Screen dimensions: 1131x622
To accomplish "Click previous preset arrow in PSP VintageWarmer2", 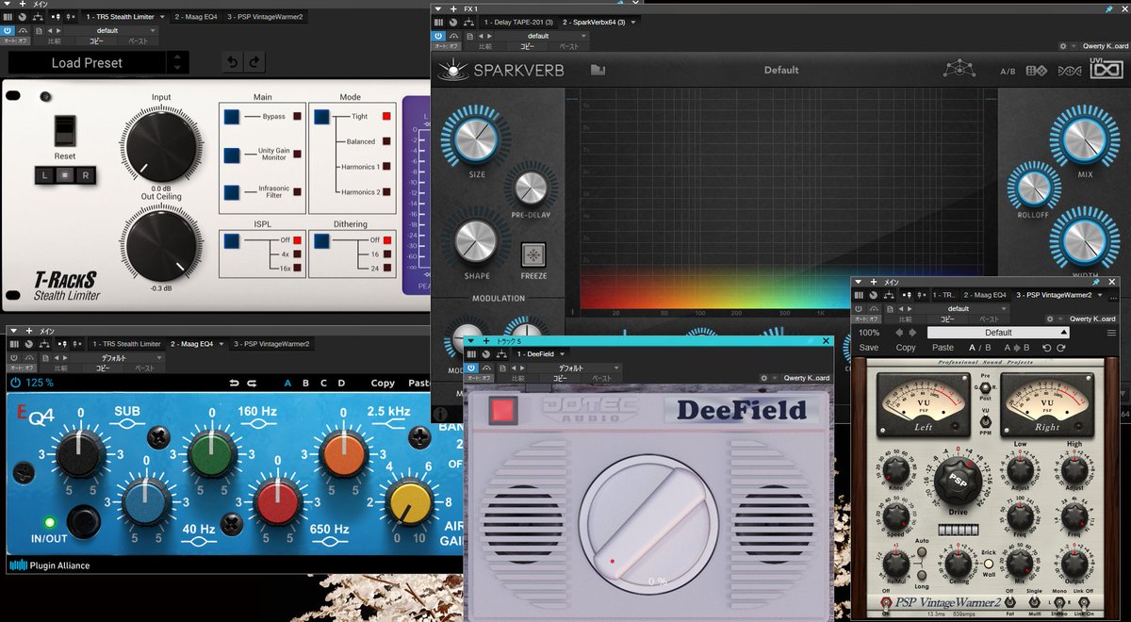I will pyautogui.click(x=898, y=333).
